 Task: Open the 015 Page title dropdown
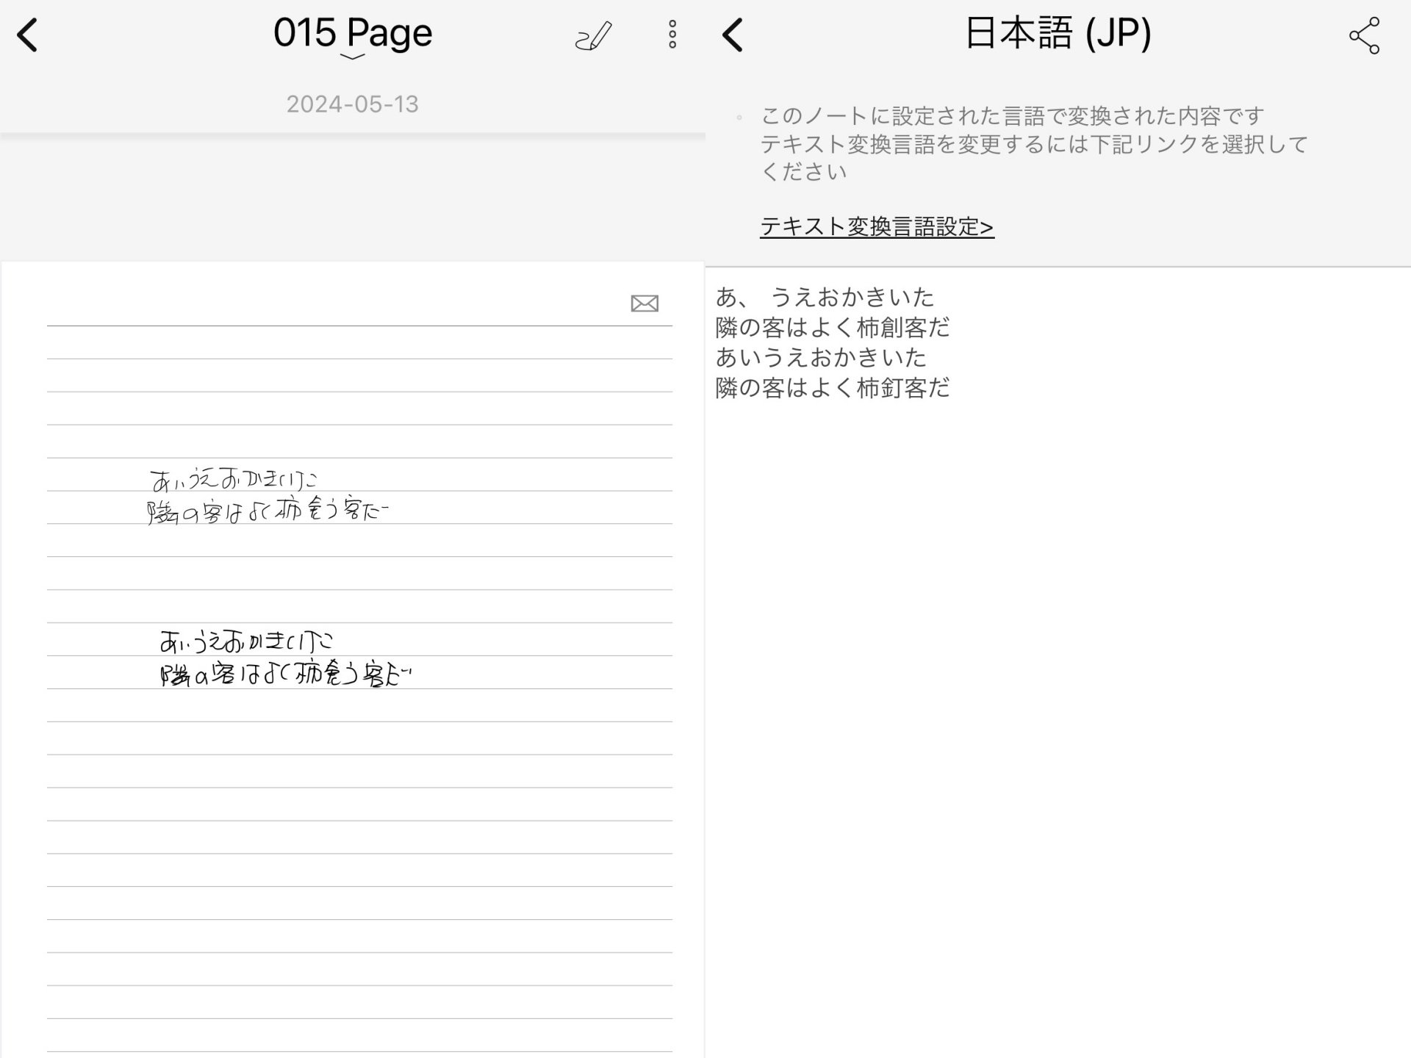(353, 32)
